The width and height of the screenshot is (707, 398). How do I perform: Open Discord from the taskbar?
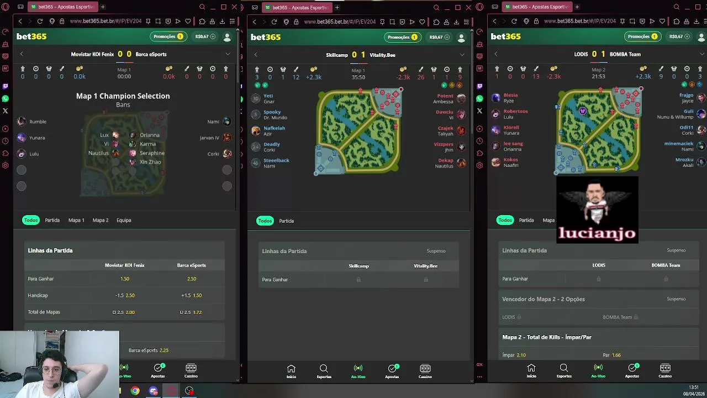click(153, 391)
